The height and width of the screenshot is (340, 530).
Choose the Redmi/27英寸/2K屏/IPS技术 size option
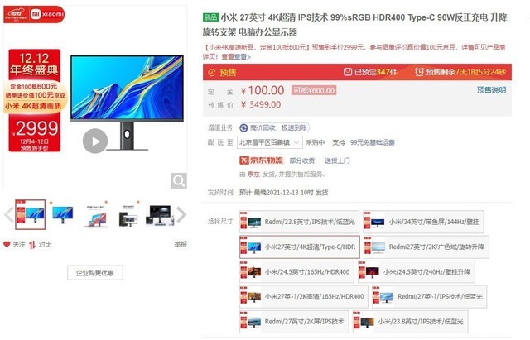[294, 322]
